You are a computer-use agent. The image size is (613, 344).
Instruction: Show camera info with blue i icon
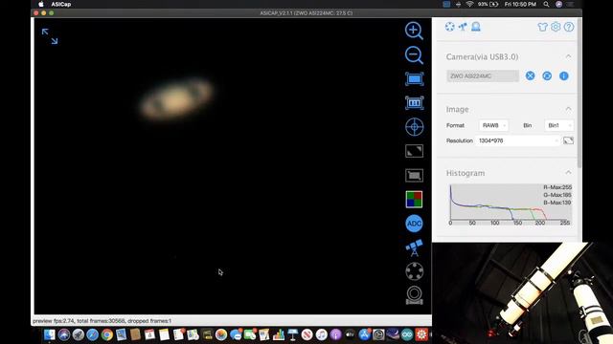click(564, 76)
